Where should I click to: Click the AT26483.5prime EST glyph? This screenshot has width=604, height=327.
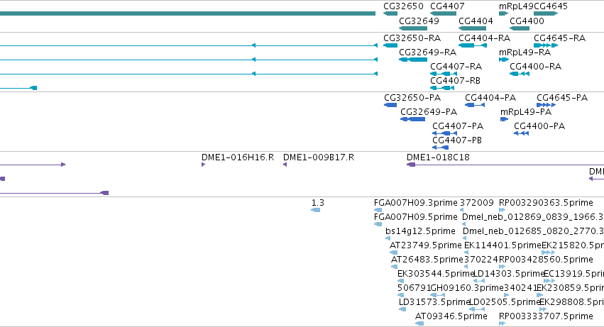pos(394,267)
